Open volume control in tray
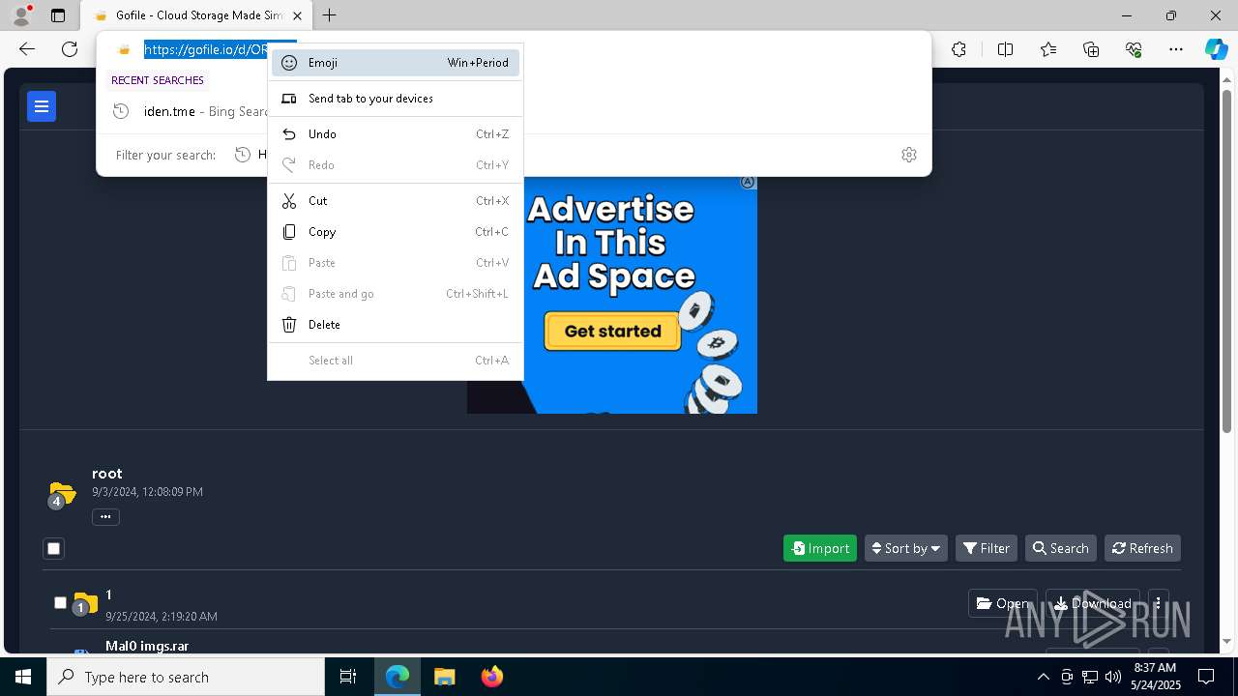1238x696 pixels. pyautogui.click(x=1112, y=677)
